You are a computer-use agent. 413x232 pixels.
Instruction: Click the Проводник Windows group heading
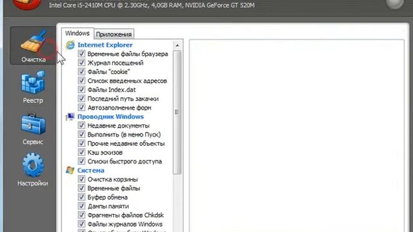110,117
